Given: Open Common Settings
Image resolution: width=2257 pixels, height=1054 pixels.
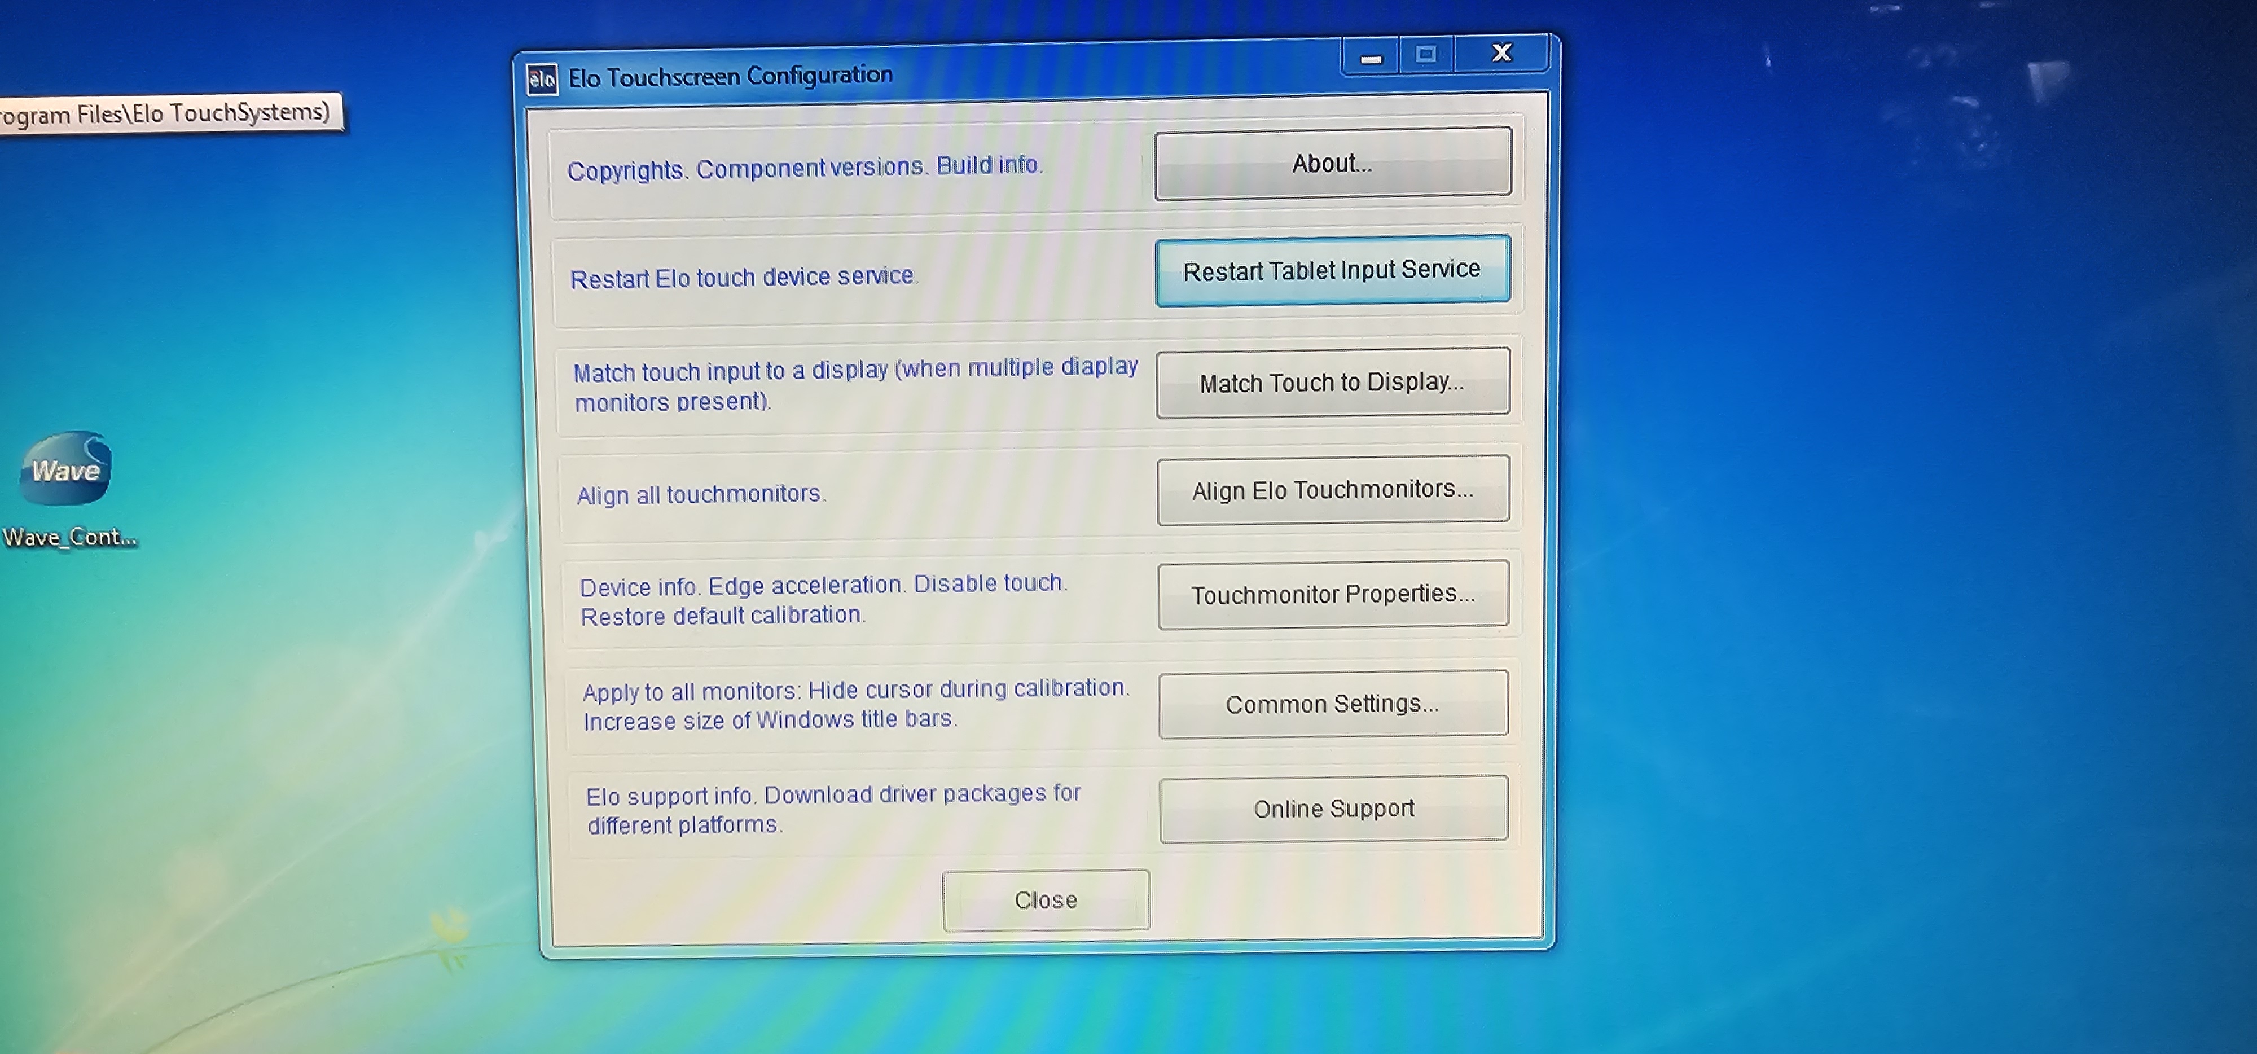Looking at the screenshot, I should click(x=1333, y=704).
